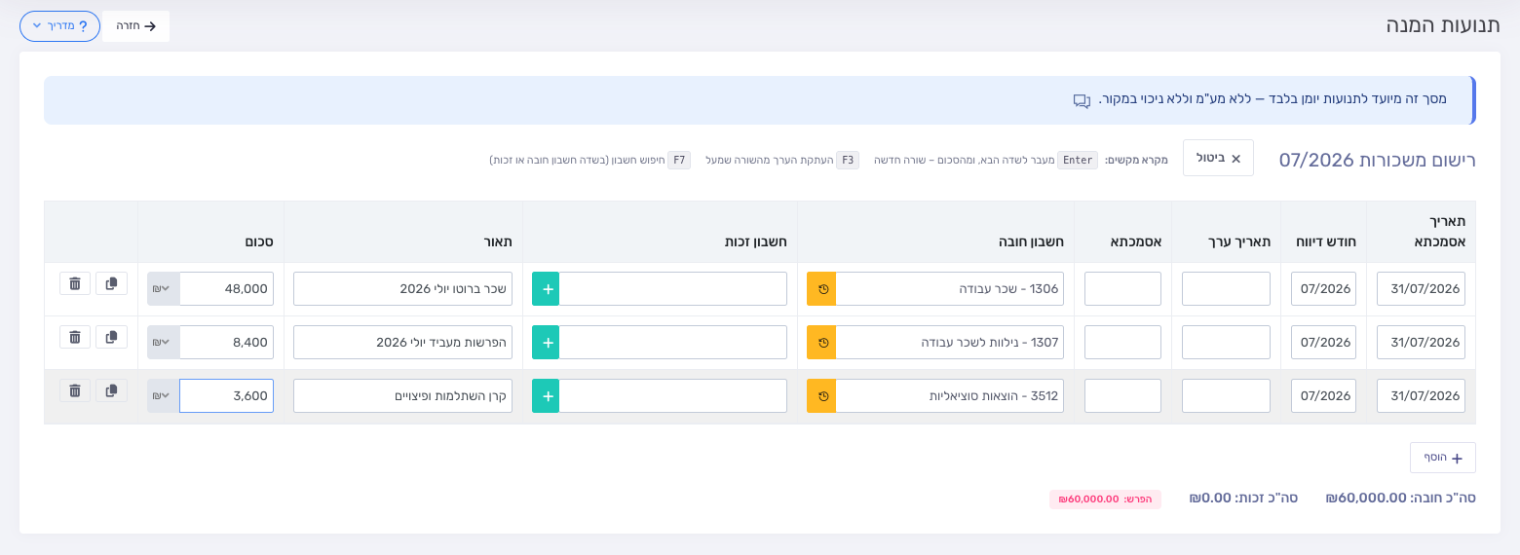
Task: Click the pink הפרש ₪60,000.00 badge
Action: click(1105, 499)
